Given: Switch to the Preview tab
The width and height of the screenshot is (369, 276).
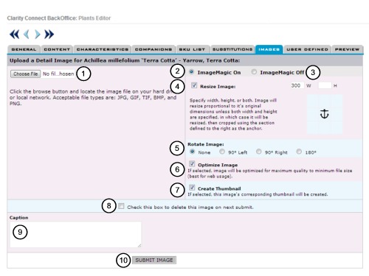Looking at the screenshot, I should click(x=347, y=49).
